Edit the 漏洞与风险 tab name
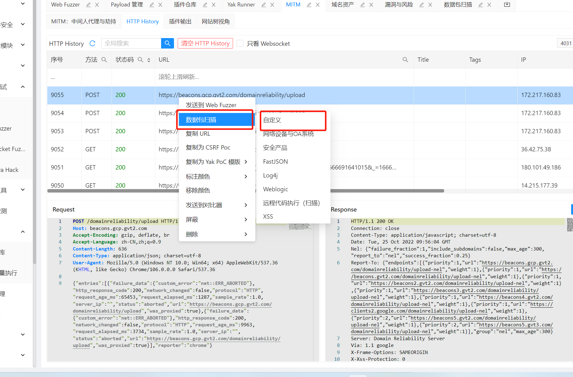Viewport: 573px width, 377px height. click(x=422, y=5)
